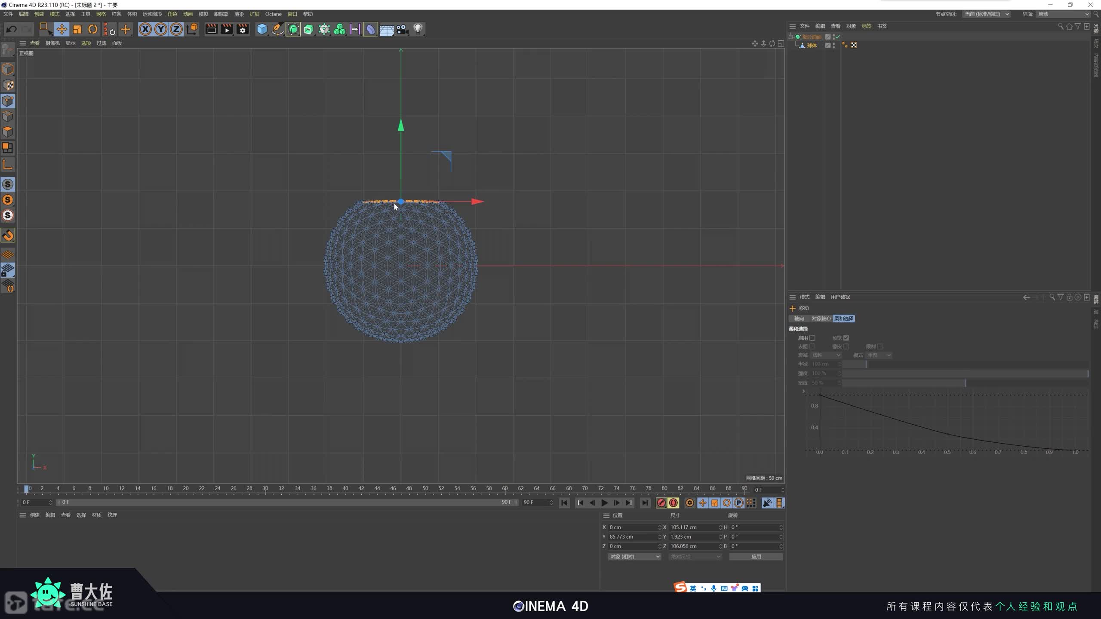Viewport: 1101px width, 619px height.
Task: Expand the 界面 layout dropdown
Action: pyautogui.click(x=1063, y=14)
